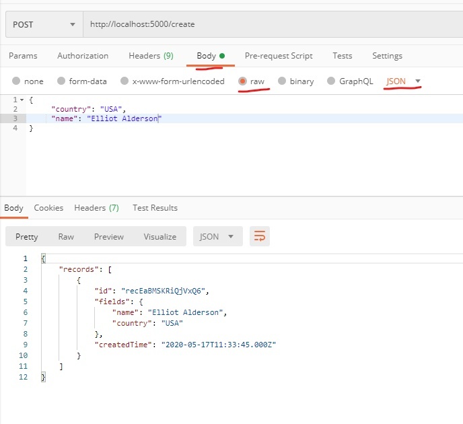463x424 pixels.
Task: Click the request URL input field
Action: [269, 25]
